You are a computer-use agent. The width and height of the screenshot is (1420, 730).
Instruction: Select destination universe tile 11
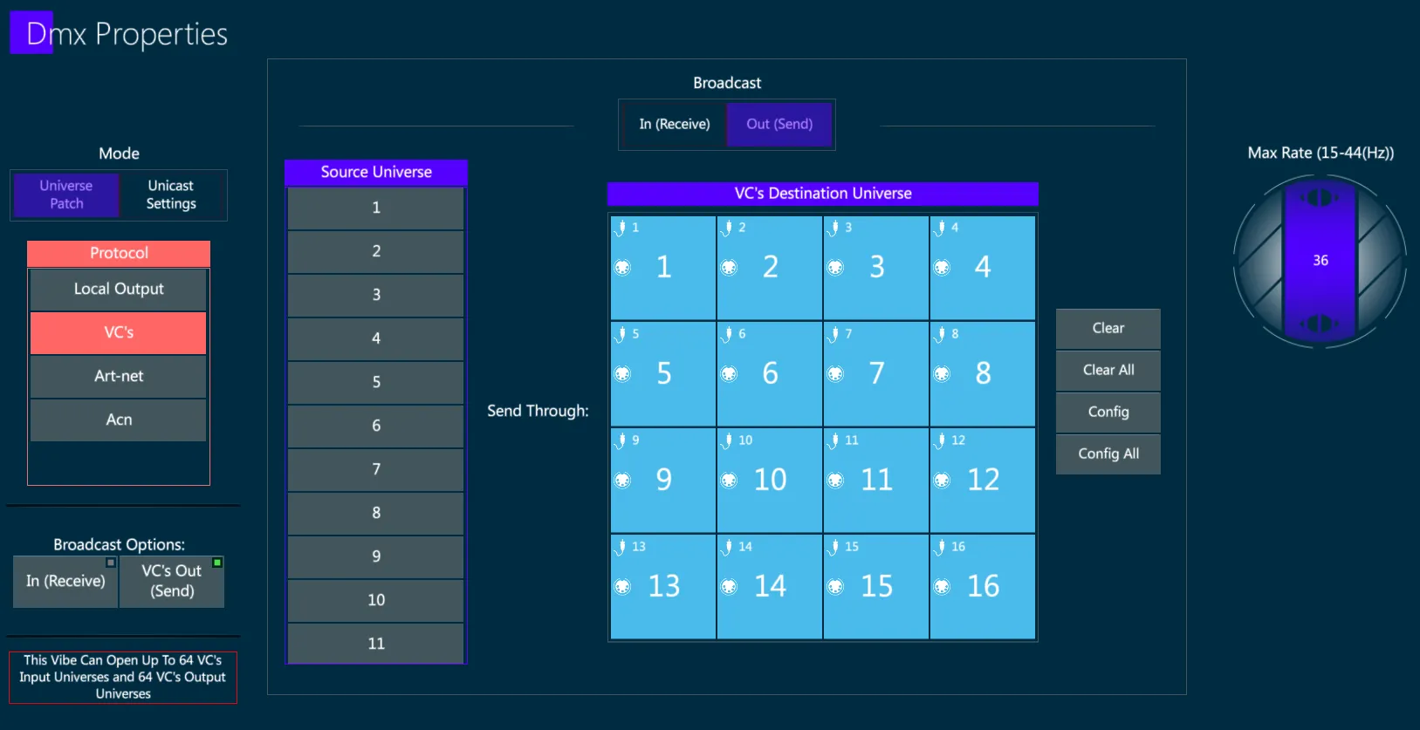coord(876,481)
